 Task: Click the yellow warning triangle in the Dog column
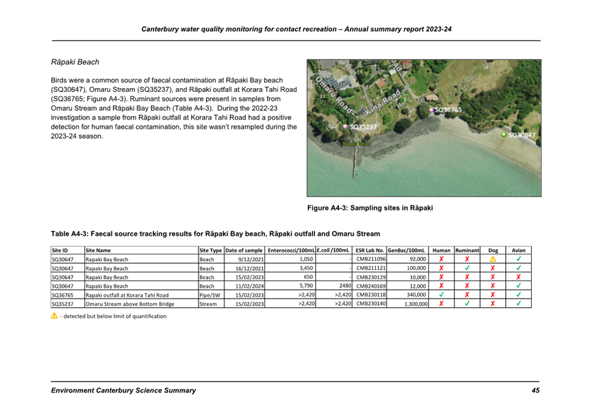(492, 259)
